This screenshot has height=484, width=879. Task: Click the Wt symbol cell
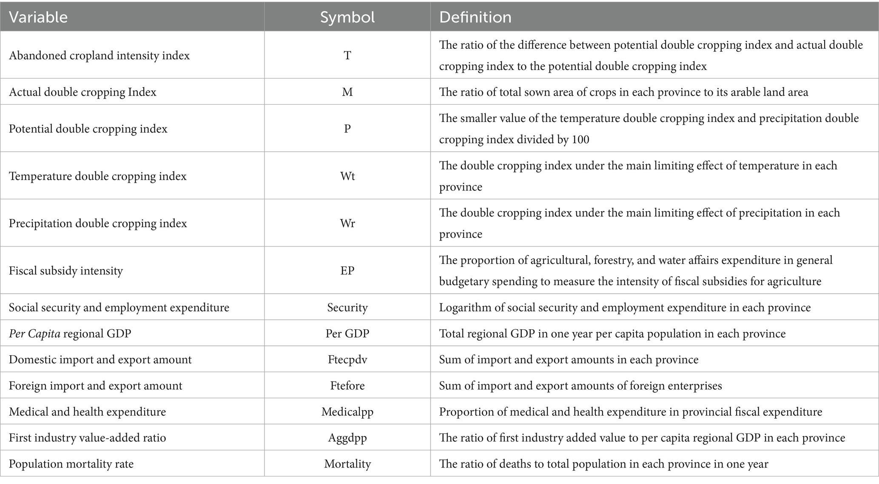point(347,176)
